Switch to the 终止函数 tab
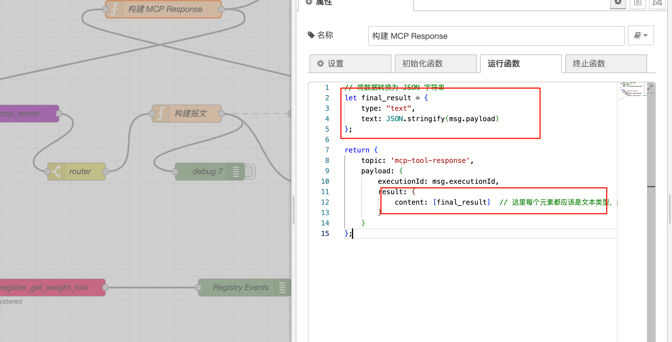This screenshot has width=672, height=342. click(x=605, y=63)
